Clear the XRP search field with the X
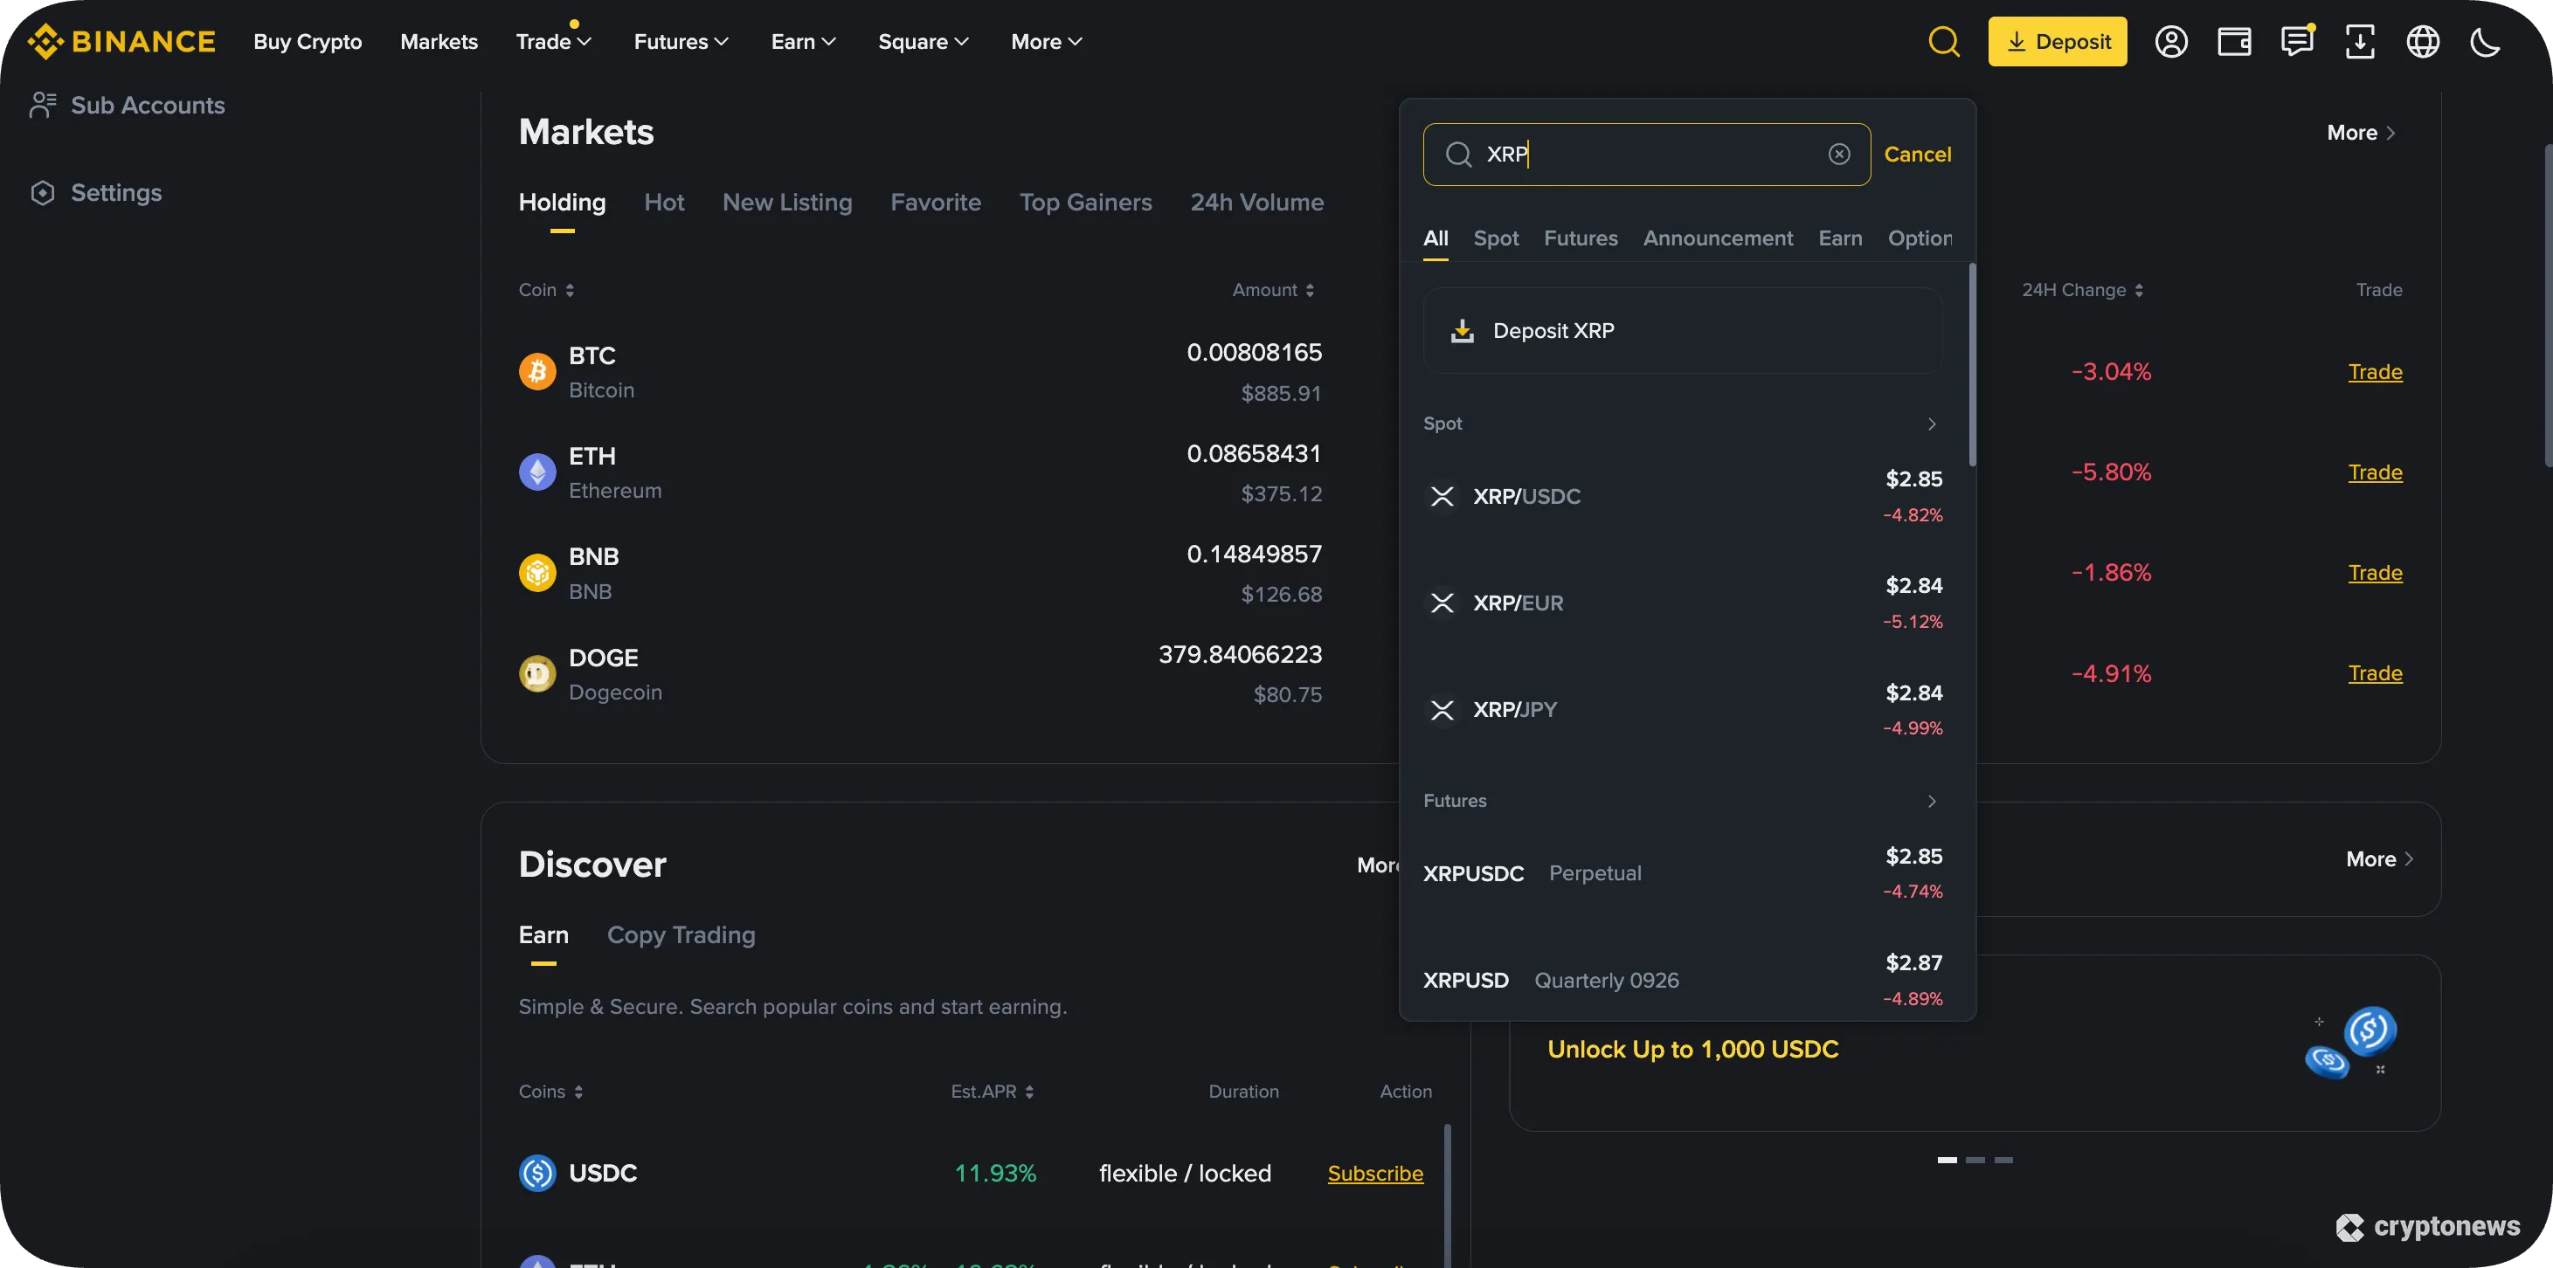Viewport: 2553px width, 1268px height. 1838,154
